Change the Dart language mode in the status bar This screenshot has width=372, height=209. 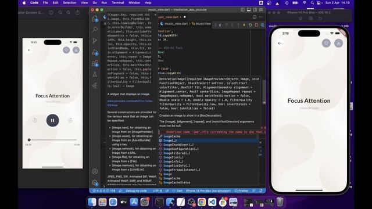[x=180, y=191]
